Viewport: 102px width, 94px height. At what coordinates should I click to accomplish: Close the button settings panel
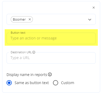tap(94, 8)
